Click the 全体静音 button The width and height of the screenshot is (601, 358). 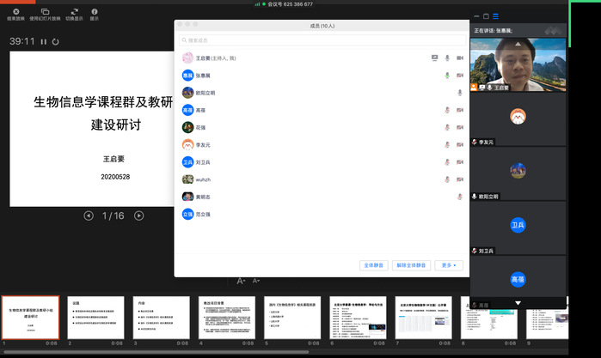point(373,265)
